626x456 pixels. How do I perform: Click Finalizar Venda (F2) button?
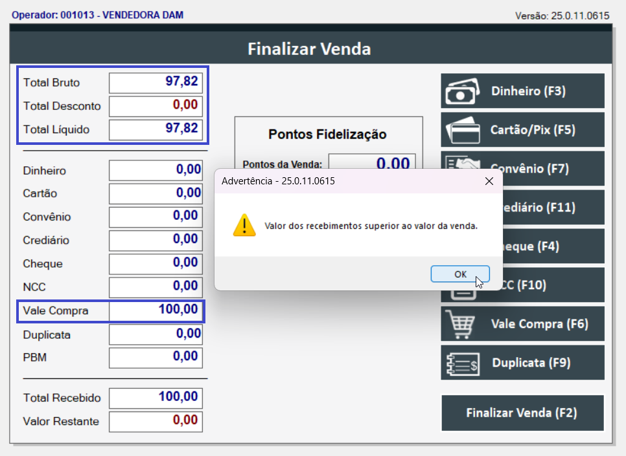[522, 413]
